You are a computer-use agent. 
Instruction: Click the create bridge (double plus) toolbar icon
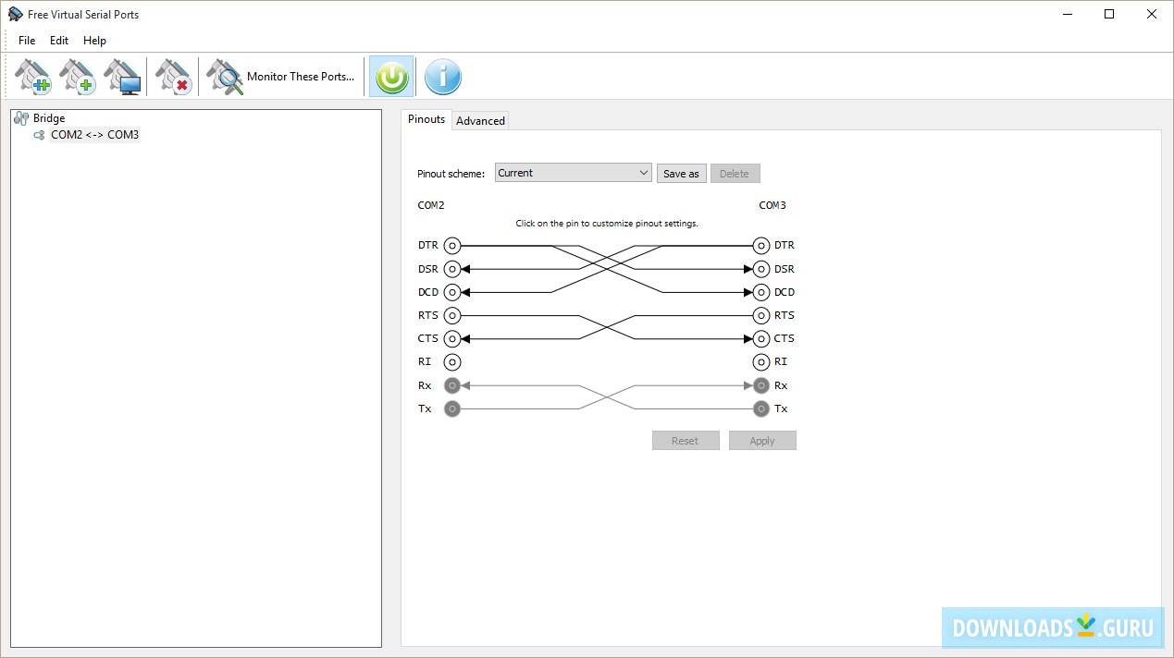coord(32,77)
